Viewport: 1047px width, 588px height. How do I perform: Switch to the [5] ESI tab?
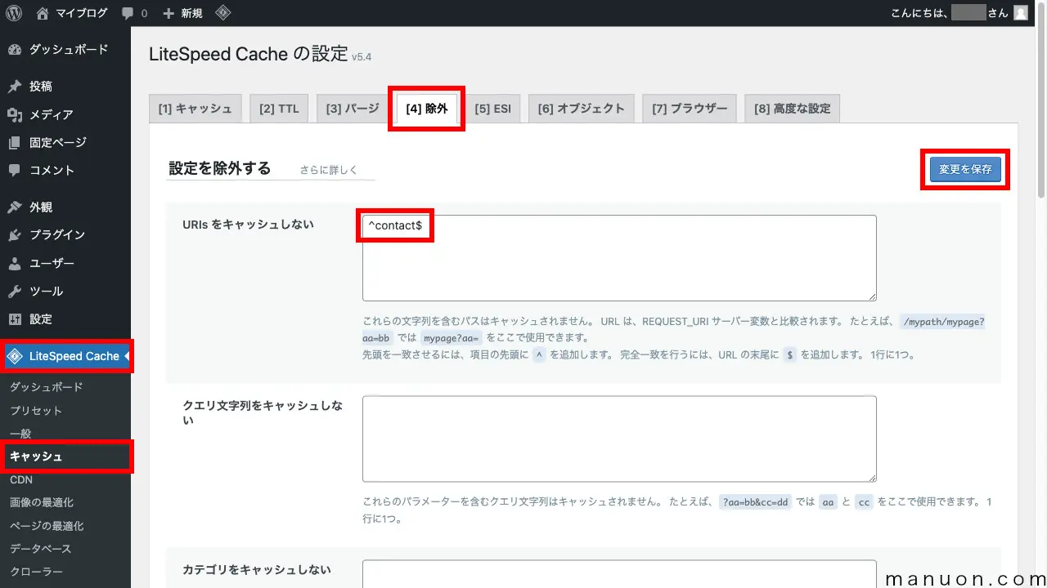pyautogui.click(x=494, y=108)
